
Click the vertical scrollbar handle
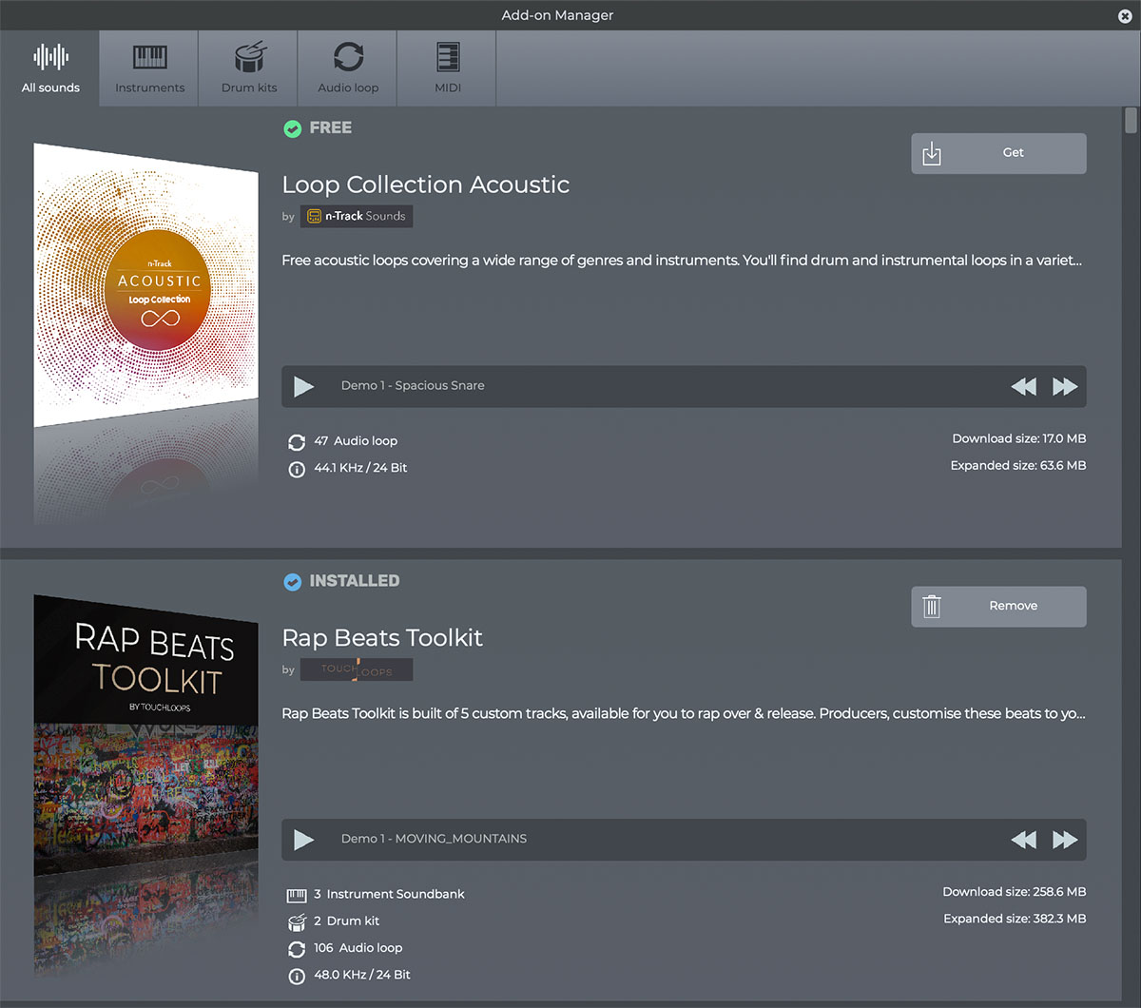(1131, 121)
